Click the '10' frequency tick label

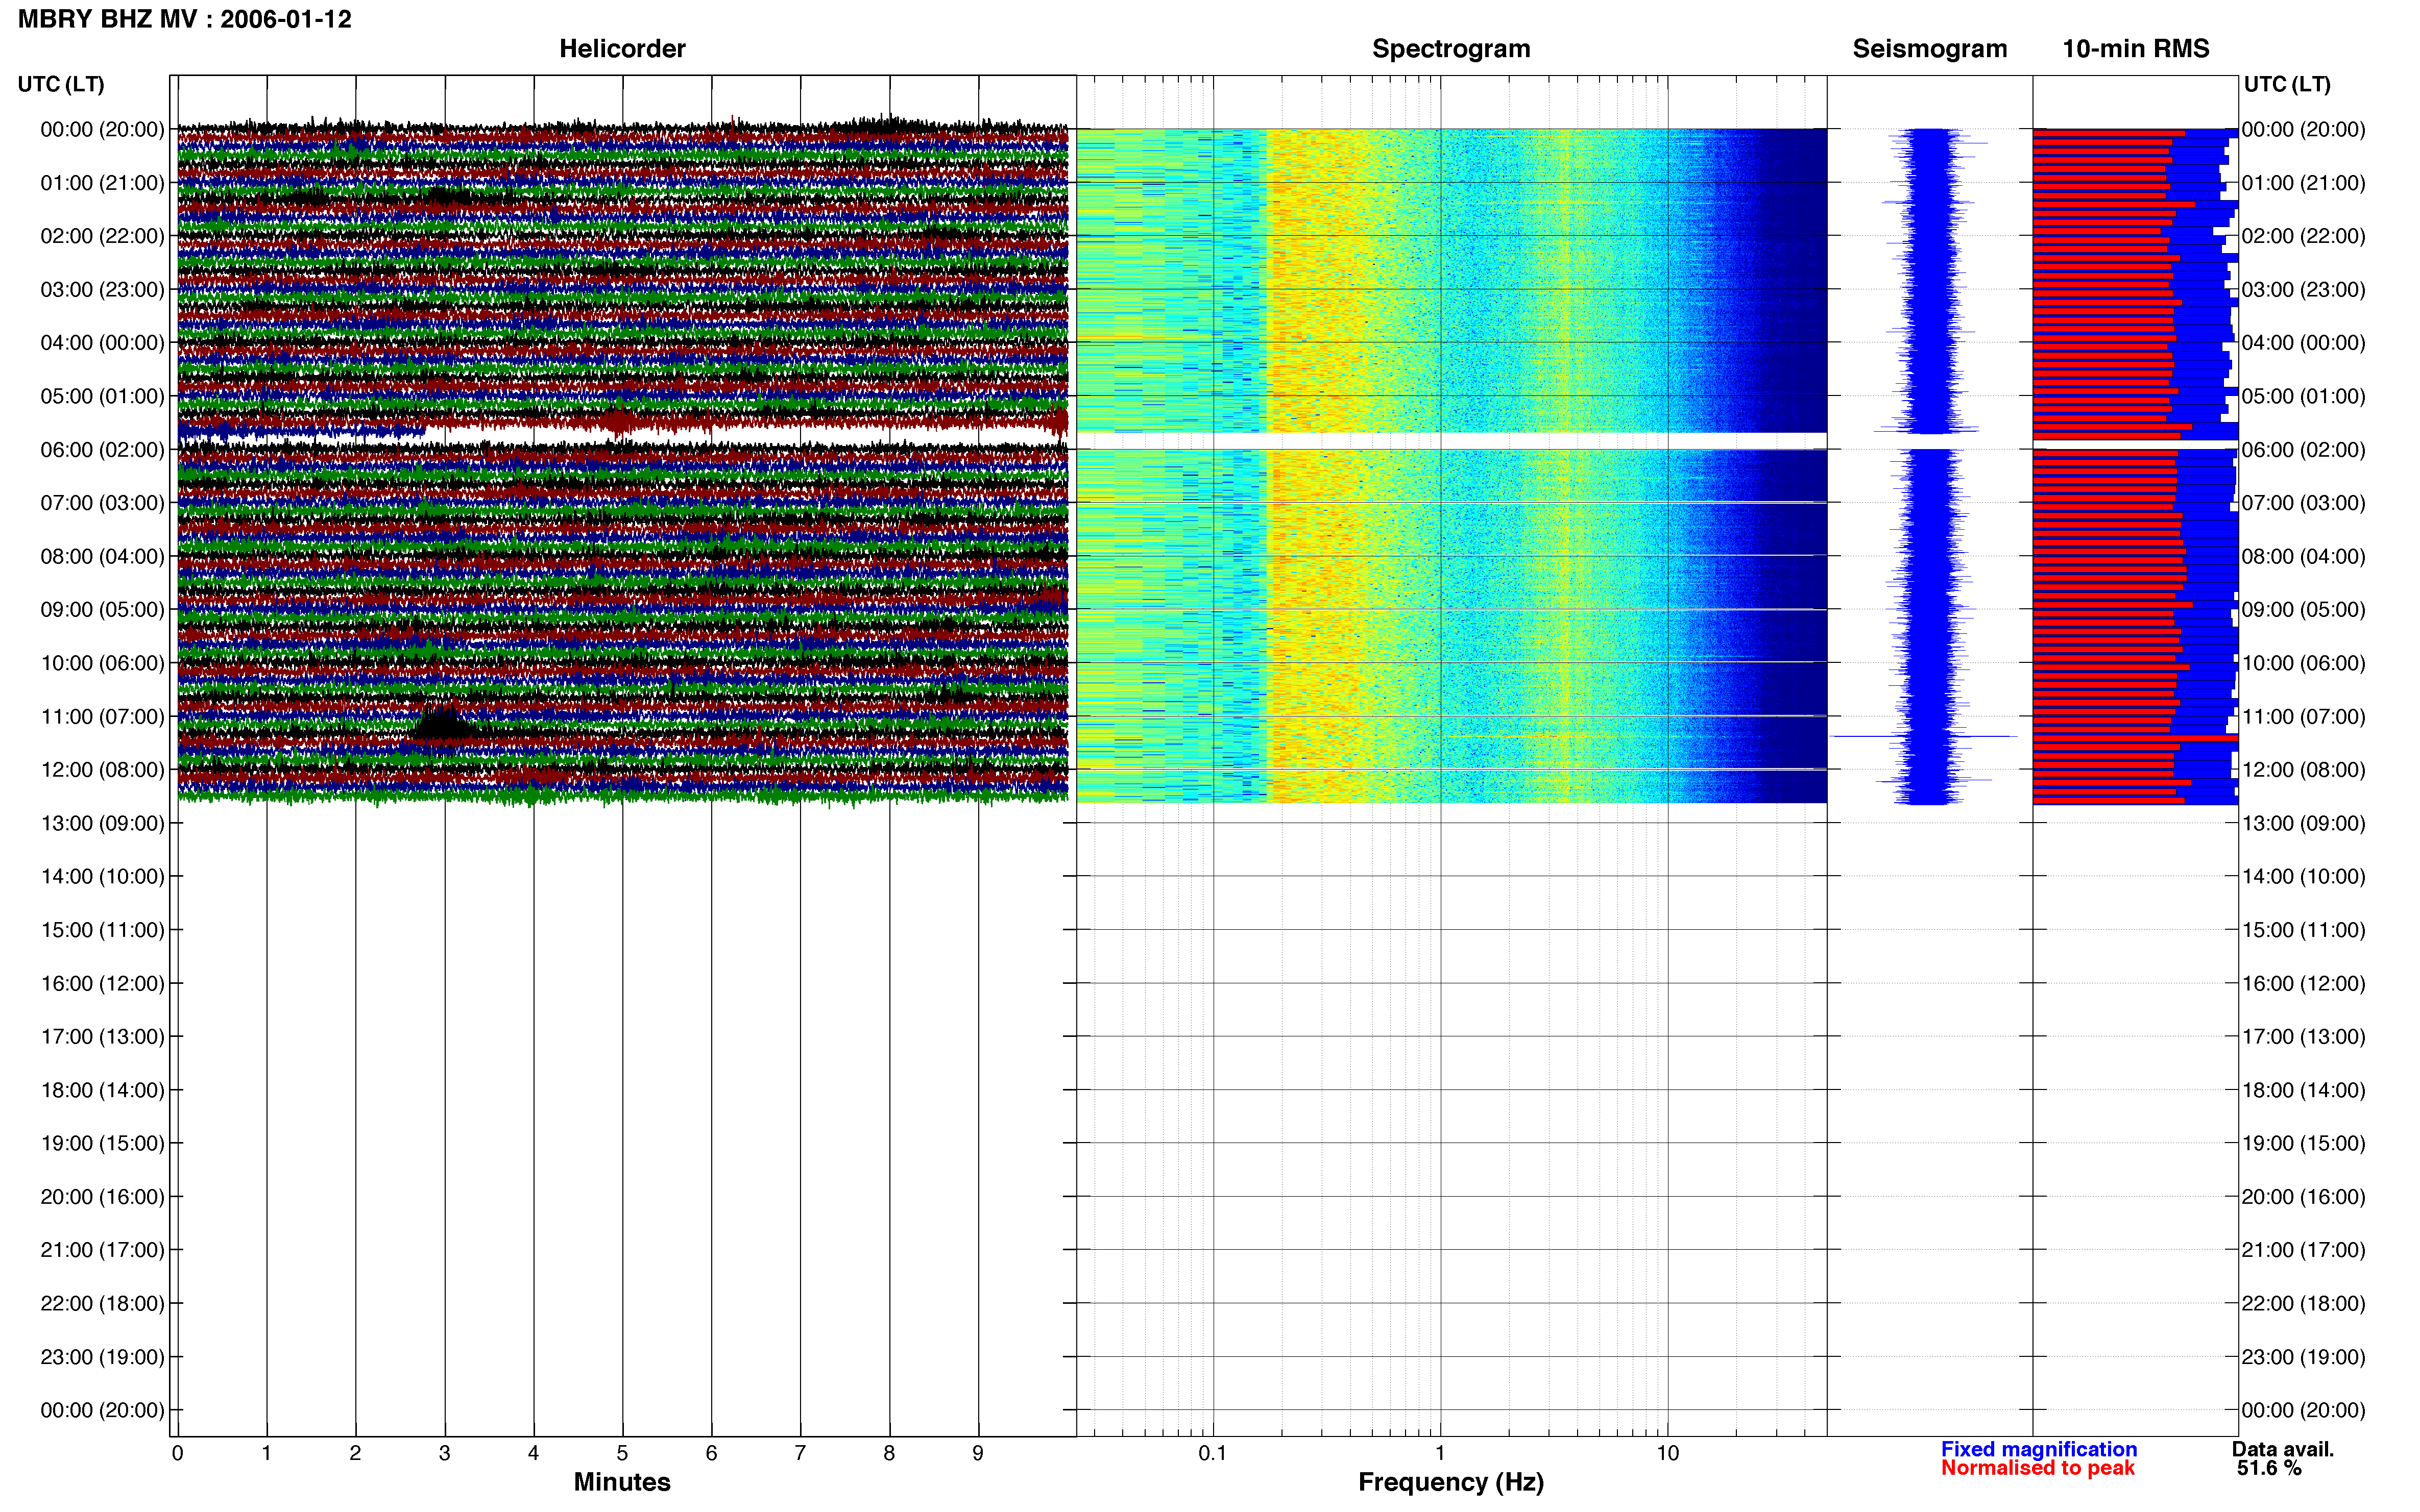point(1667,1454)
